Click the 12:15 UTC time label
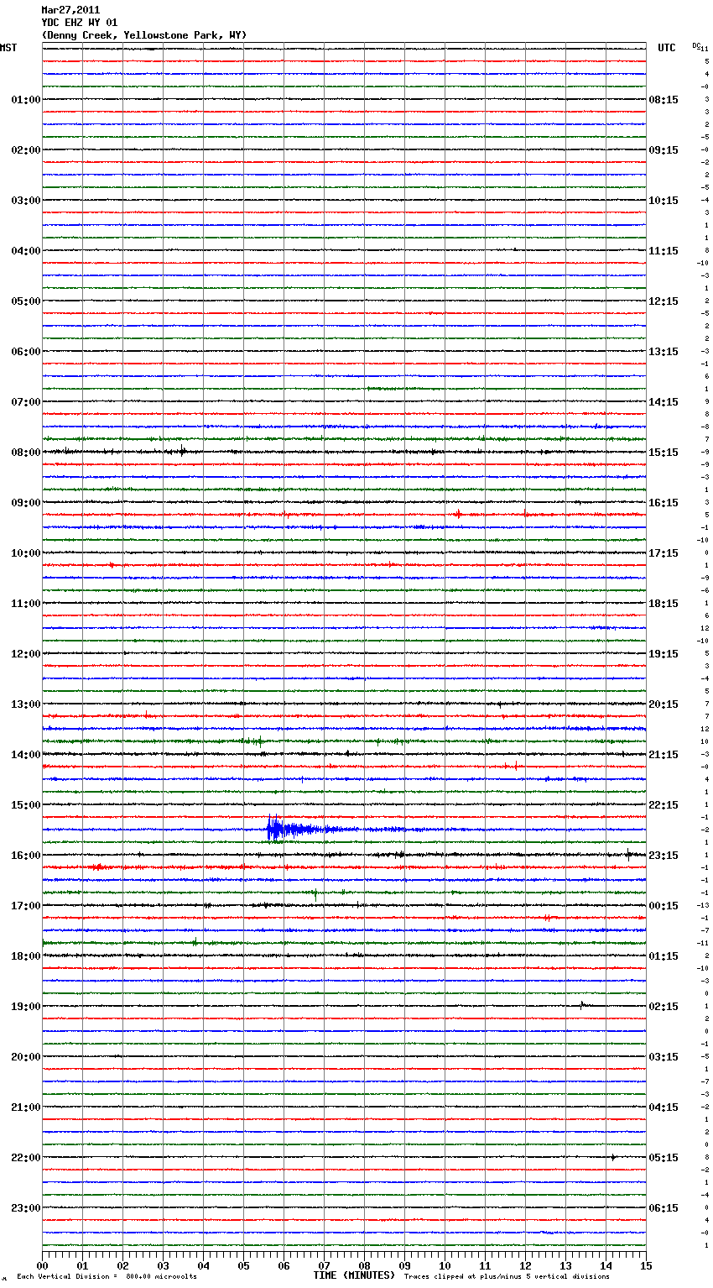713x1288 pixels. pos(664,301)
